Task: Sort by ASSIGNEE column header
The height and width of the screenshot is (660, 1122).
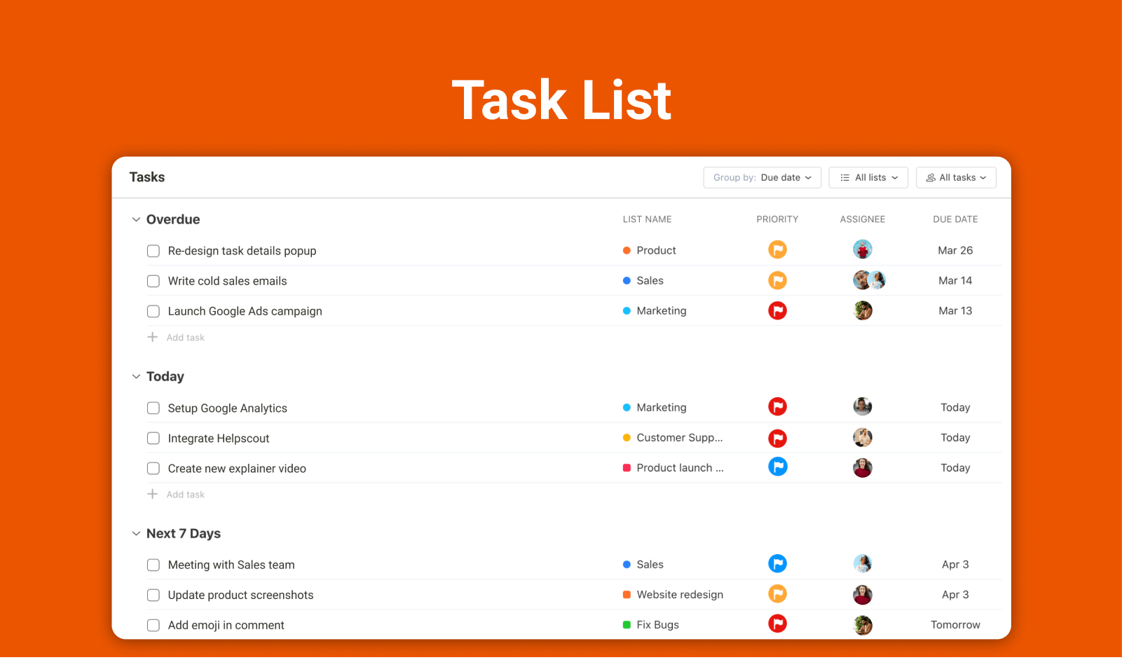Action: pos(863,219)
